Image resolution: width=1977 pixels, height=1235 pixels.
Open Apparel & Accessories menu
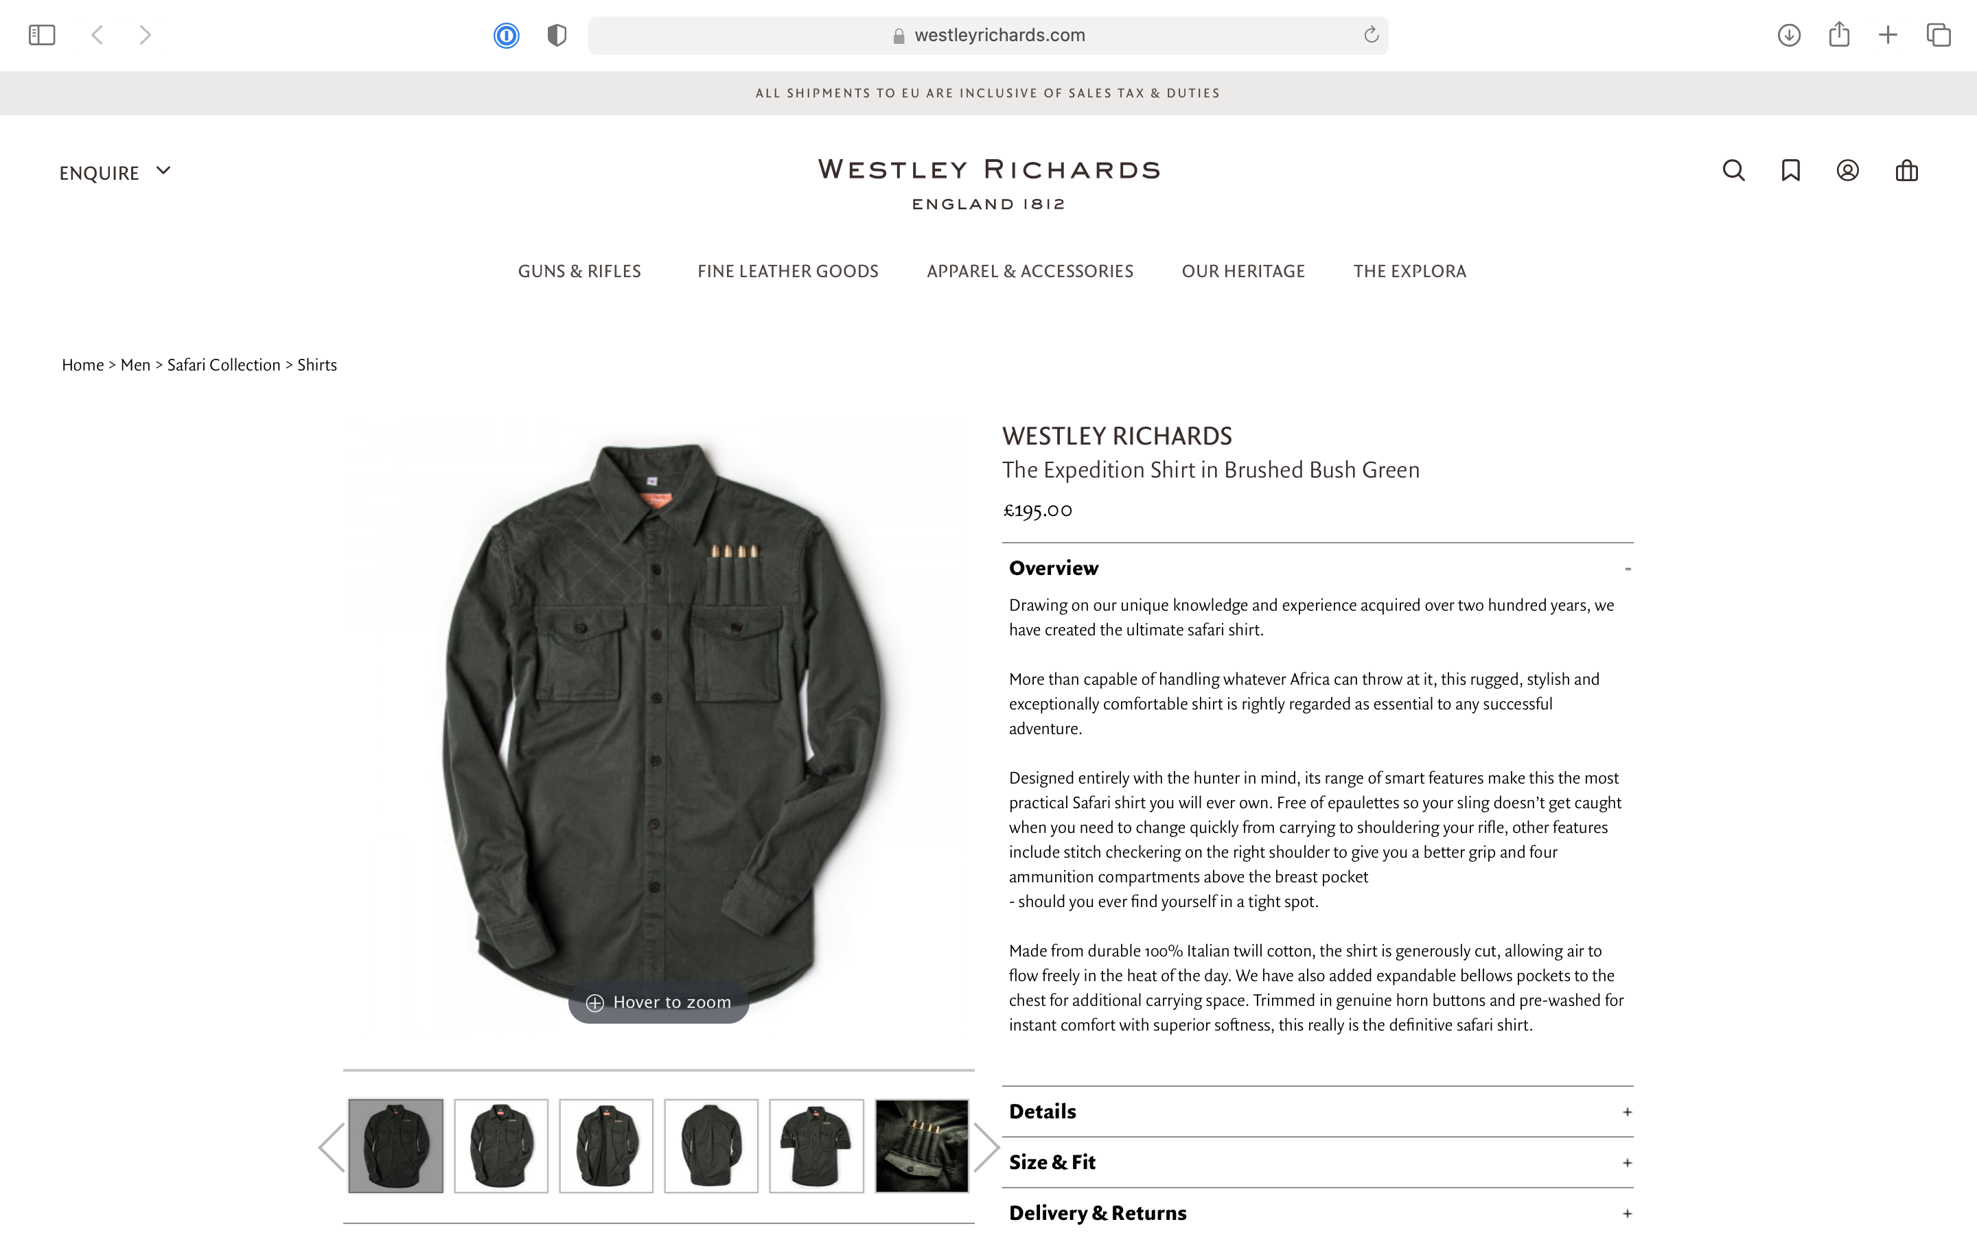coord(1030,271)
